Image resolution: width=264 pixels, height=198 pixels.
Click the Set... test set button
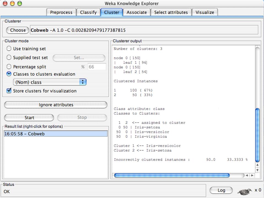(x=79, y=57)
